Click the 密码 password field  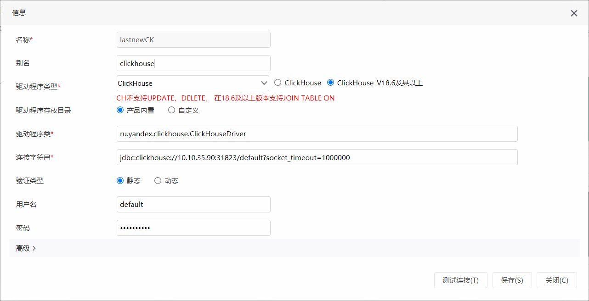(x=193, y=228)
